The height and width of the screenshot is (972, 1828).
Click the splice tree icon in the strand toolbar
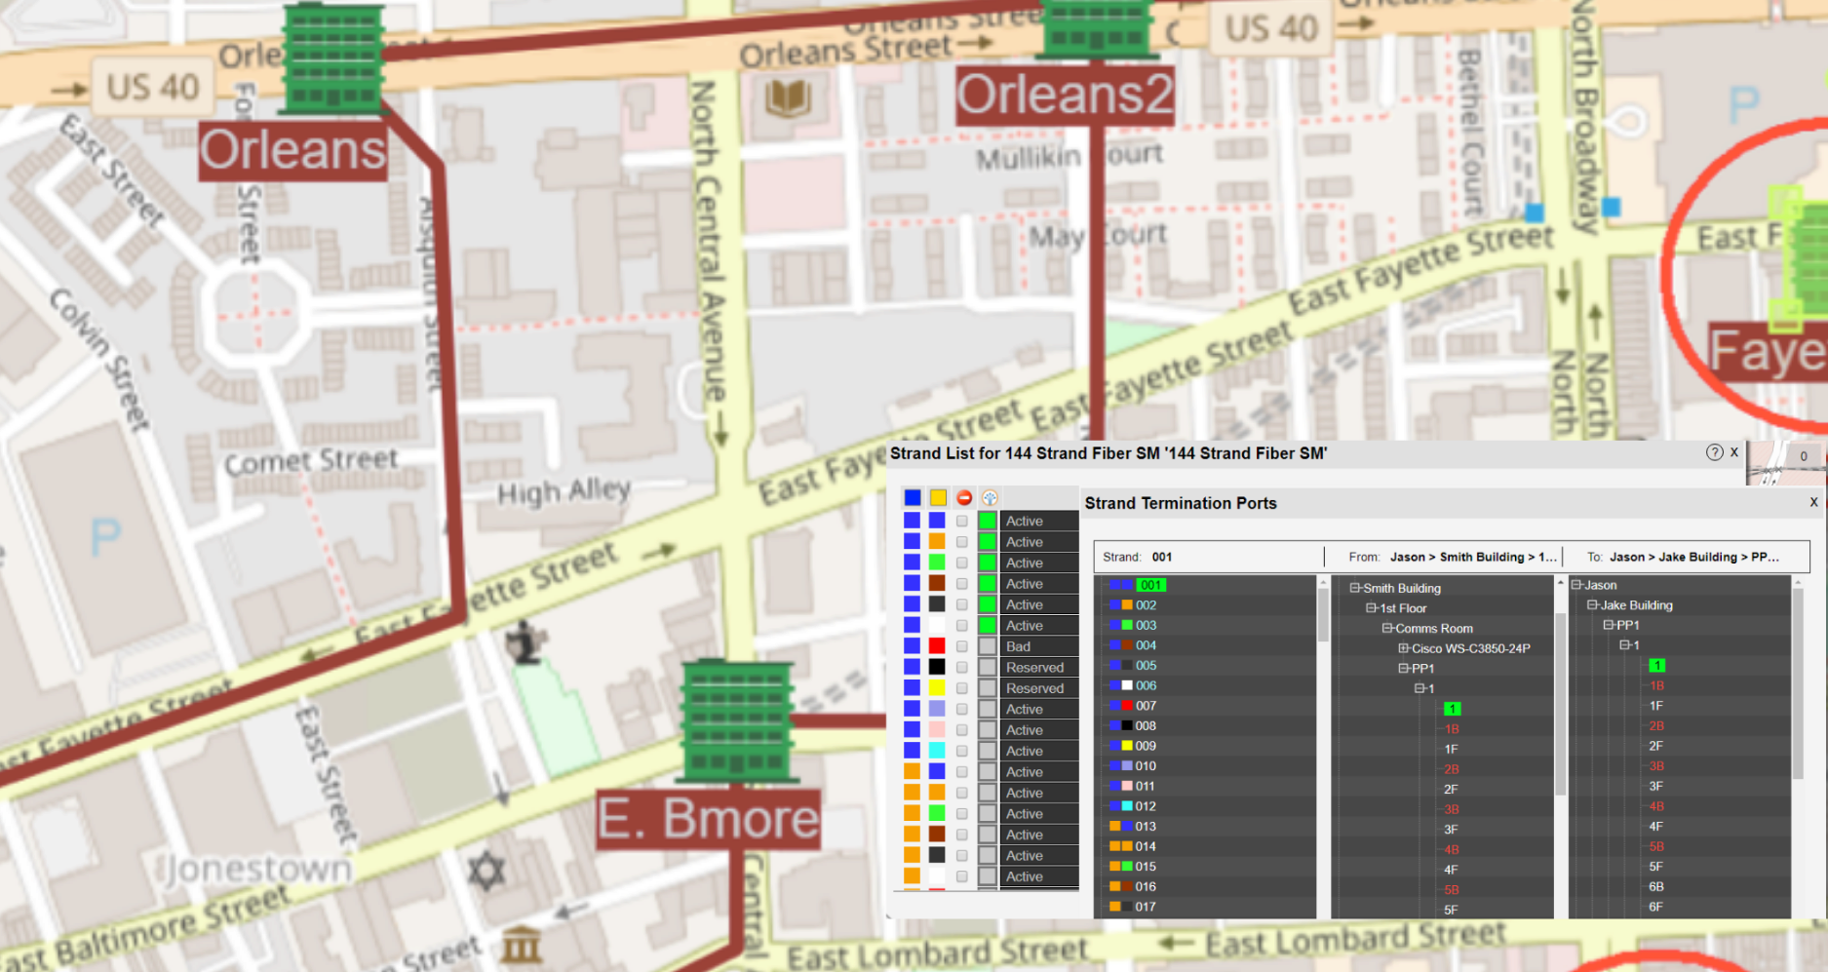click(x=990, y=497)
